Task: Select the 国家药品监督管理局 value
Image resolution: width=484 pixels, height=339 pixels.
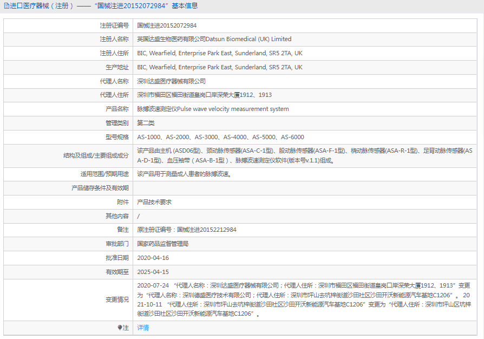Action: [x=162, y=244]
